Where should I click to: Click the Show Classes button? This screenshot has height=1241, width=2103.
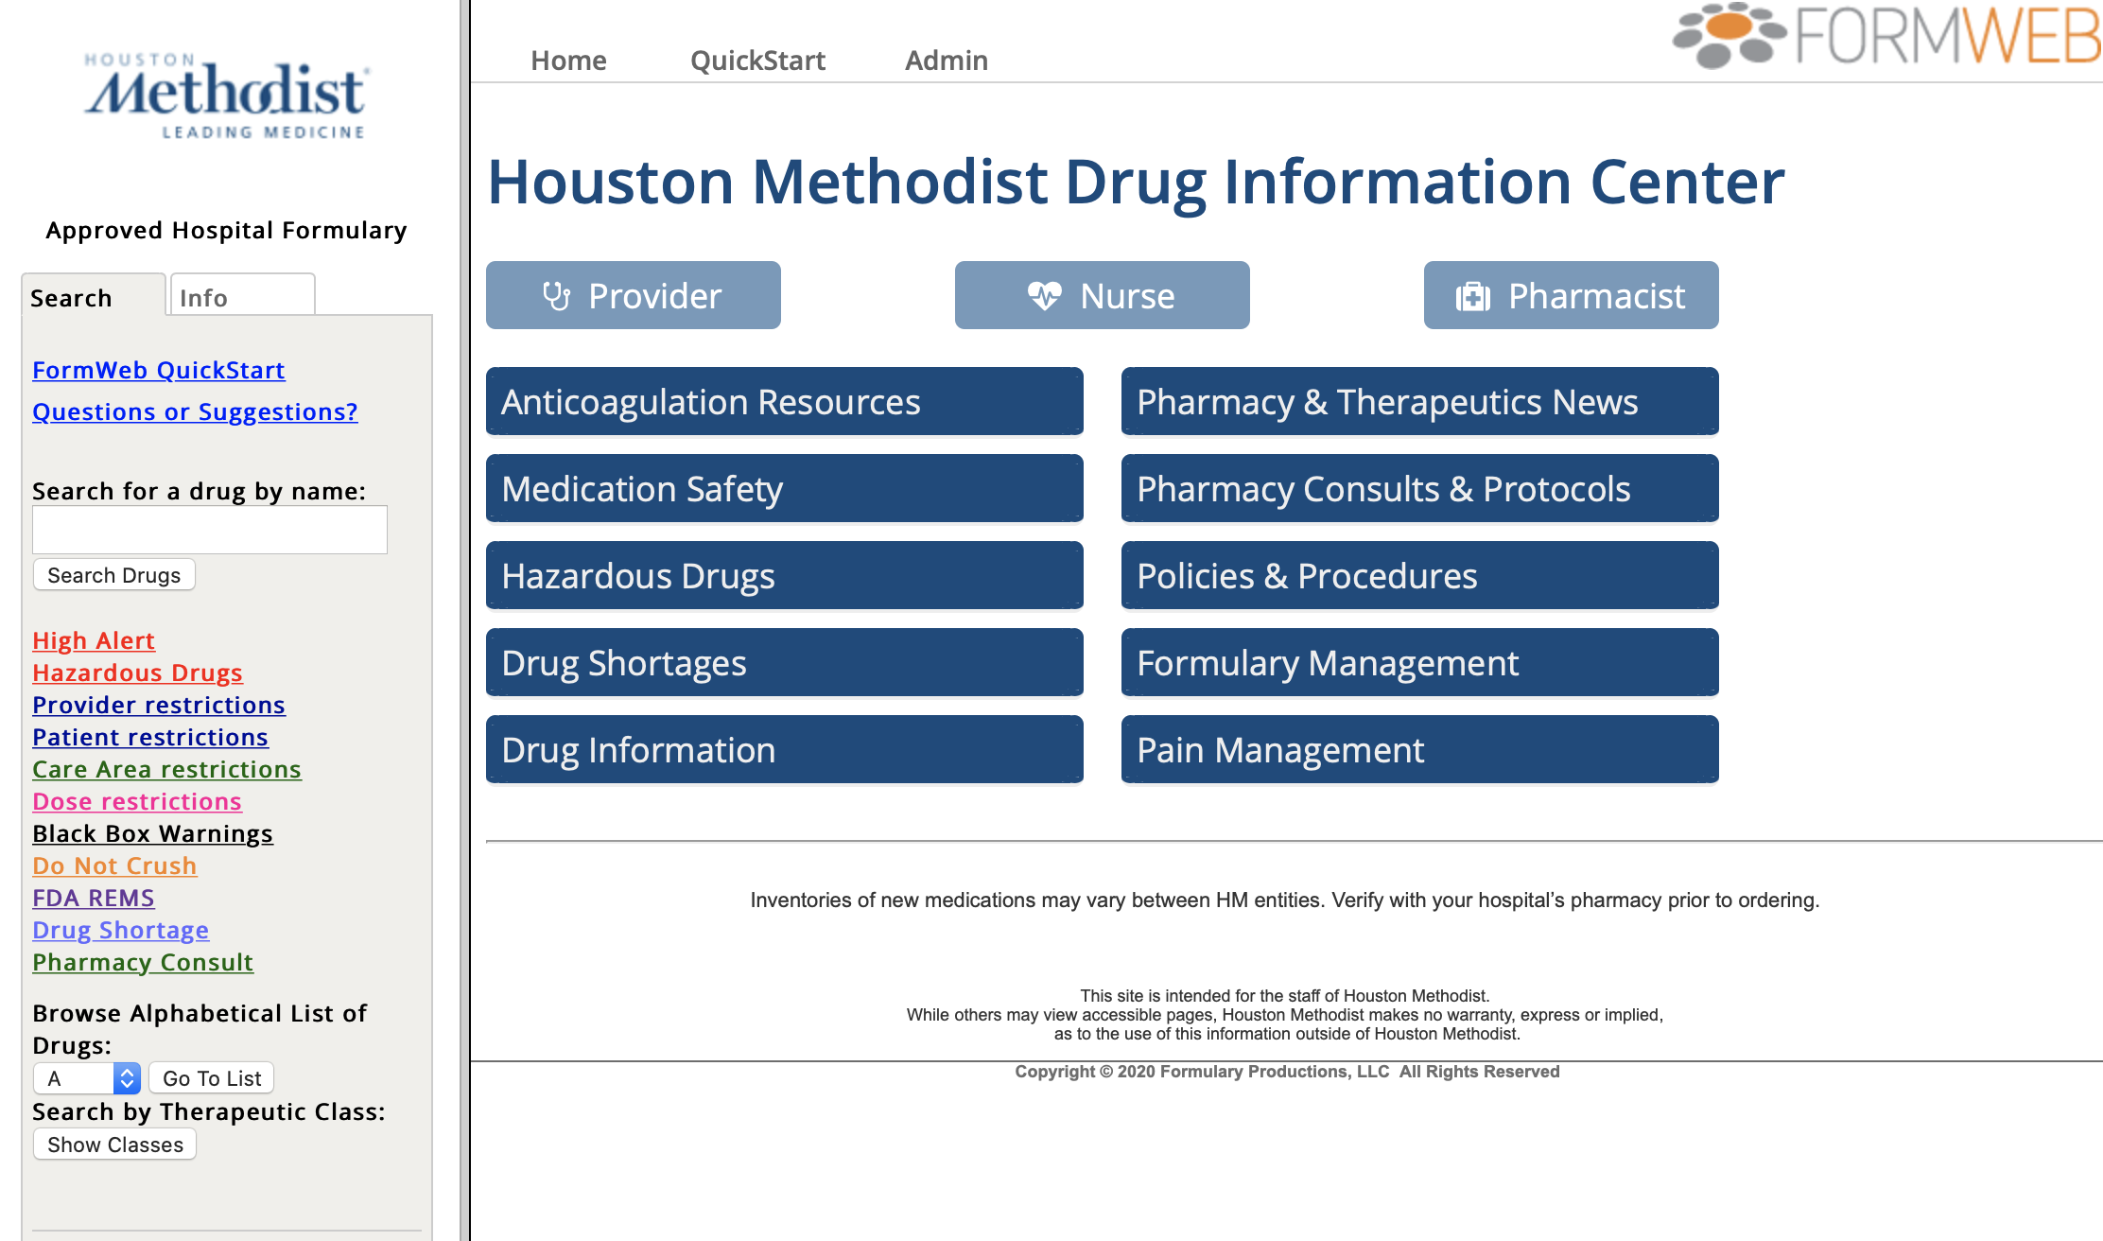[x=115, y=1145]
